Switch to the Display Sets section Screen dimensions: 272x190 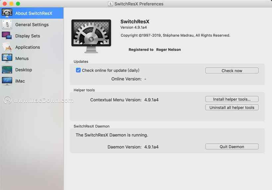pos(32,36)
